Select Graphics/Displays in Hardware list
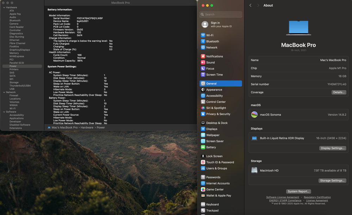 pos(20,50)
